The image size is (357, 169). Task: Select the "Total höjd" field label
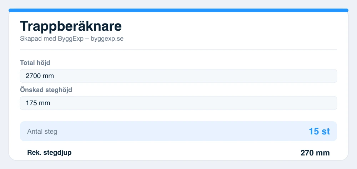(35, 63)
